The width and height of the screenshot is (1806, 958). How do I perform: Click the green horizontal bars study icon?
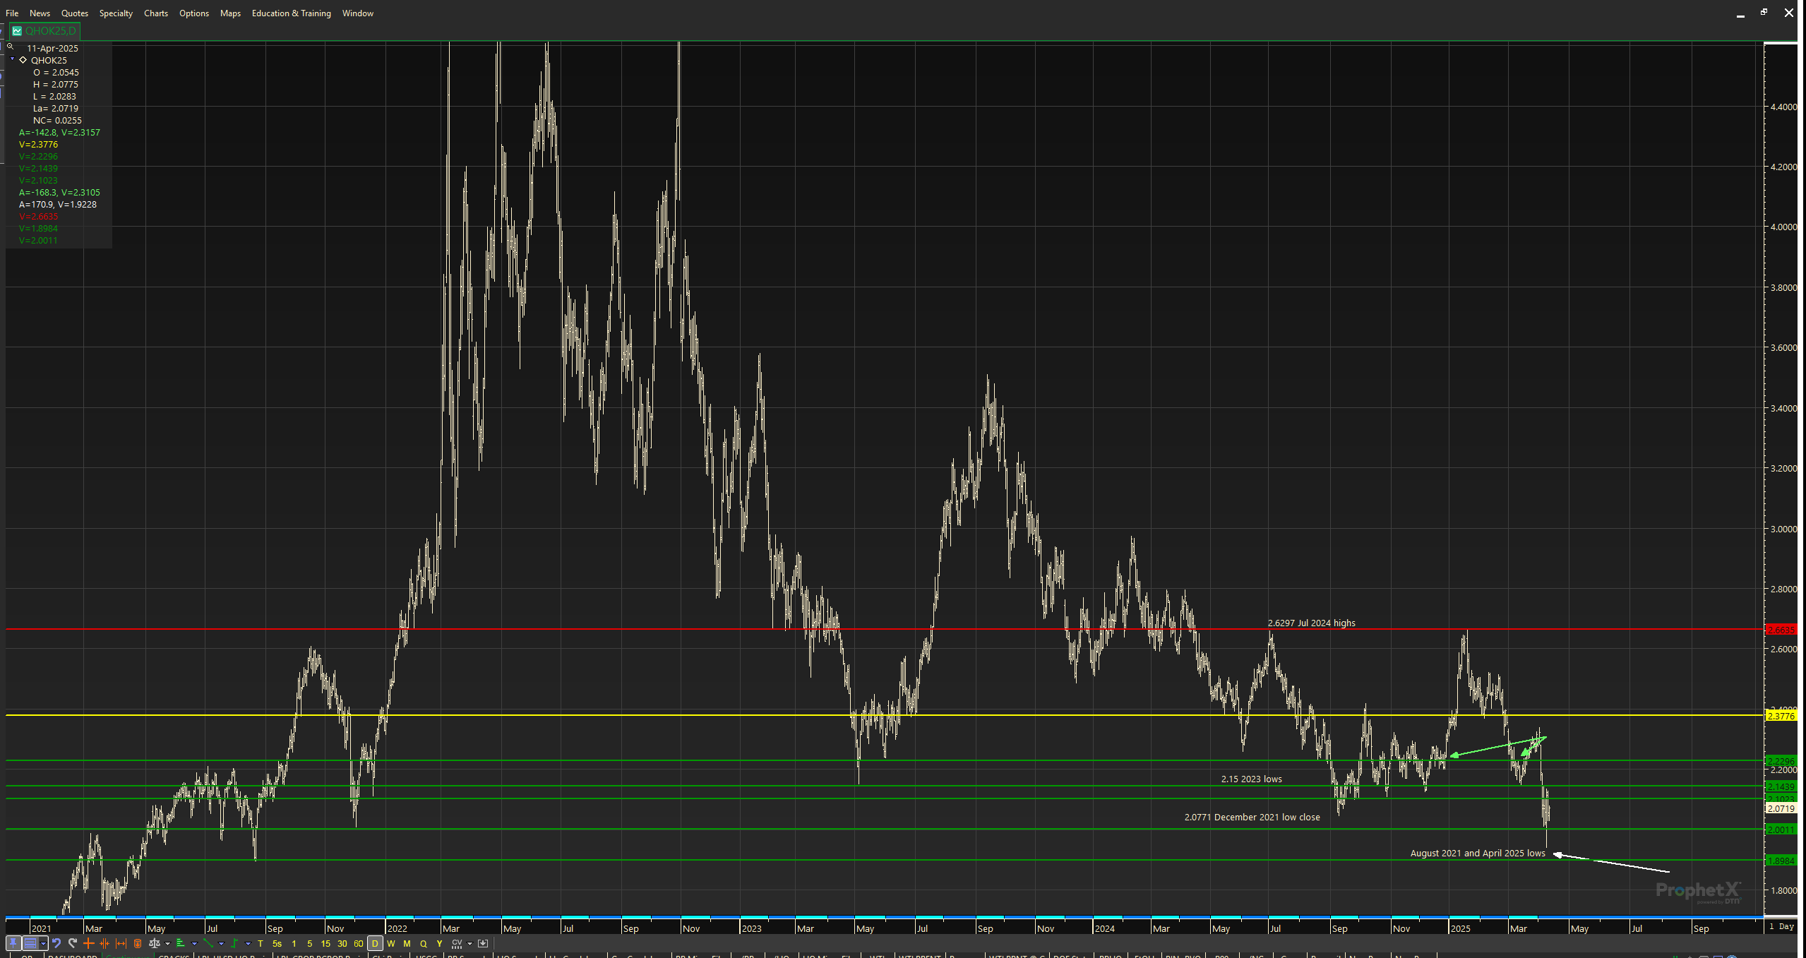click(181, 943)
